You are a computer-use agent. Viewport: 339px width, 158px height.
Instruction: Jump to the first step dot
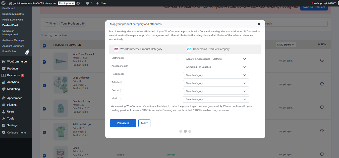[x=181, y=131]
